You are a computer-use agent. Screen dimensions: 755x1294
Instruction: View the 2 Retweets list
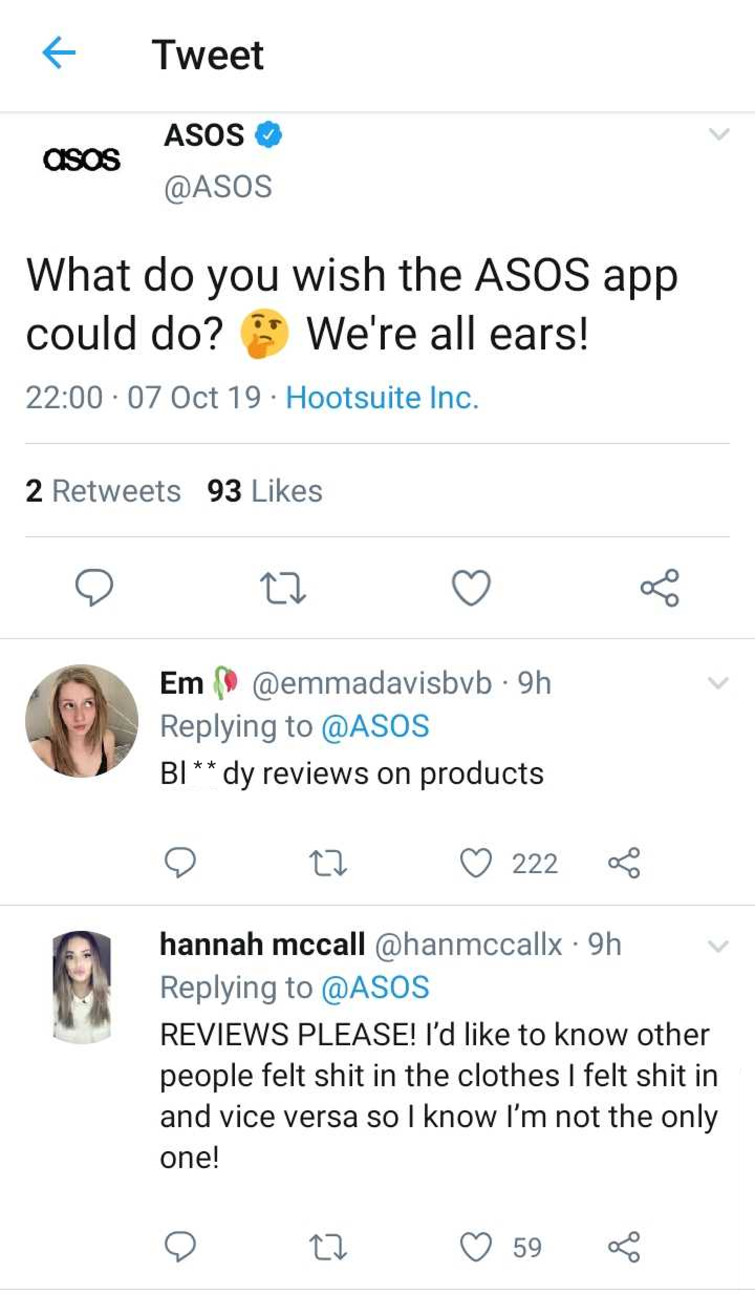[x=103, y=491]
